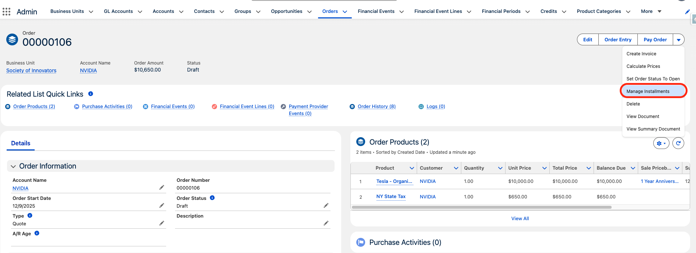Viewport: 696px width, 253px height.
Task: Choose View Document menu item
Action: (653, 117)
